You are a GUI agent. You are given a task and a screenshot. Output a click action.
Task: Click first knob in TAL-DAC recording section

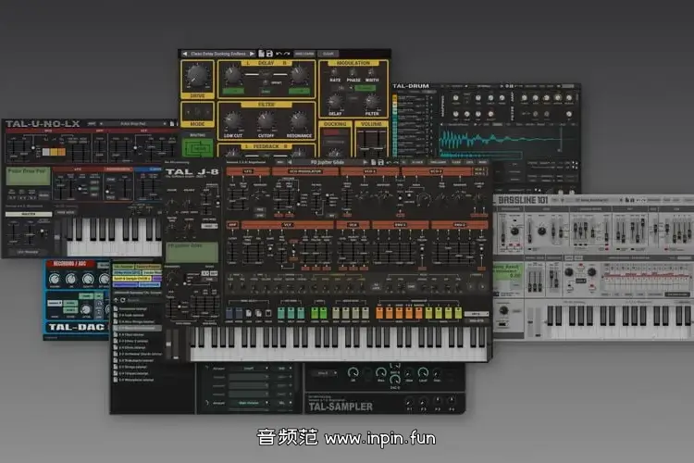54,279
